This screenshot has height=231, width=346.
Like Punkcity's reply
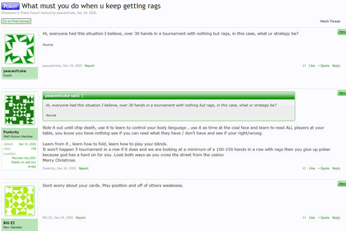pos(312,168)
